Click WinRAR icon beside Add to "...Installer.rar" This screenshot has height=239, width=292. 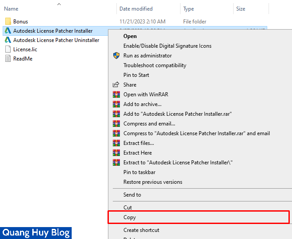pyautogui.click(x=116, y=114)
